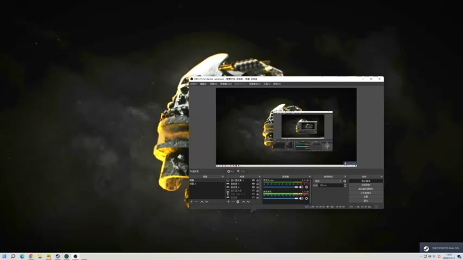Expand the system tray hidden icons chevron
This screenshot has height=260, width=463.
421,257
